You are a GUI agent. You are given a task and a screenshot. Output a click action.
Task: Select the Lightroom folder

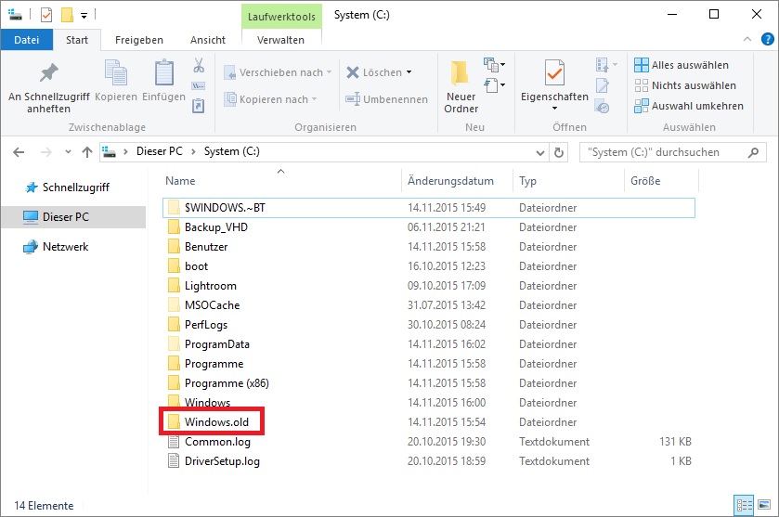pos(428,286)
